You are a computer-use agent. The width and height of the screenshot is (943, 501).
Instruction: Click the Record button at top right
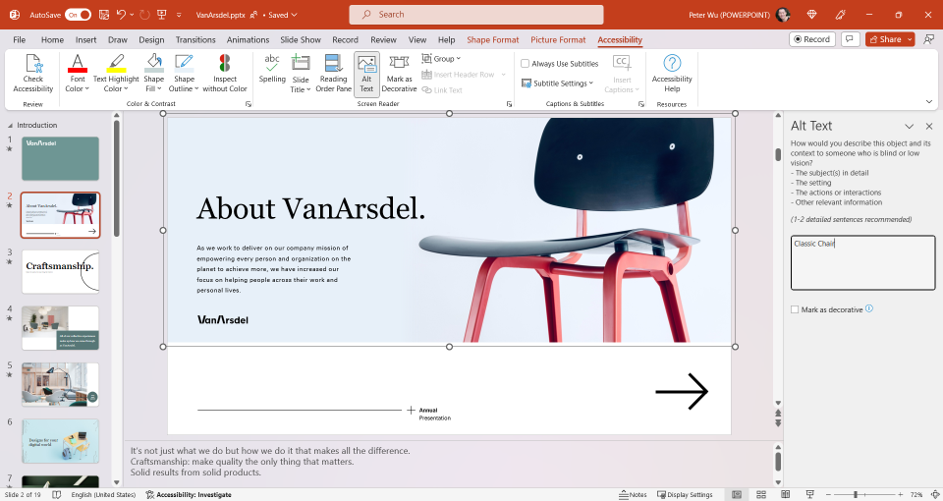coord(812,39)
